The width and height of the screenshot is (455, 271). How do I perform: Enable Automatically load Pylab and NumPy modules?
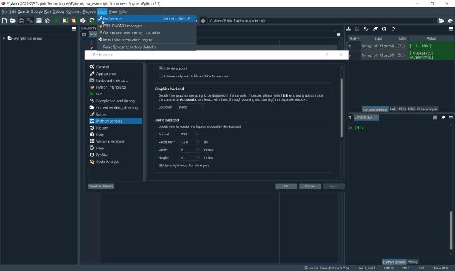[160, 76]
